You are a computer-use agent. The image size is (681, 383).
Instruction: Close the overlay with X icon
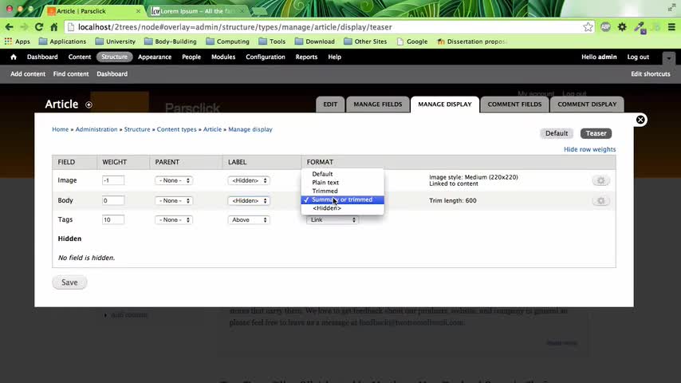coord(640,120)
